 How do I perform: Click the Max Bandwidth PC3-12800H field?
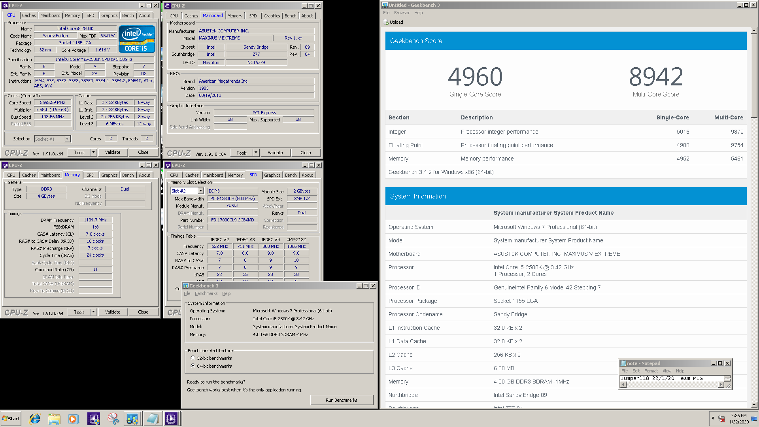232,199
